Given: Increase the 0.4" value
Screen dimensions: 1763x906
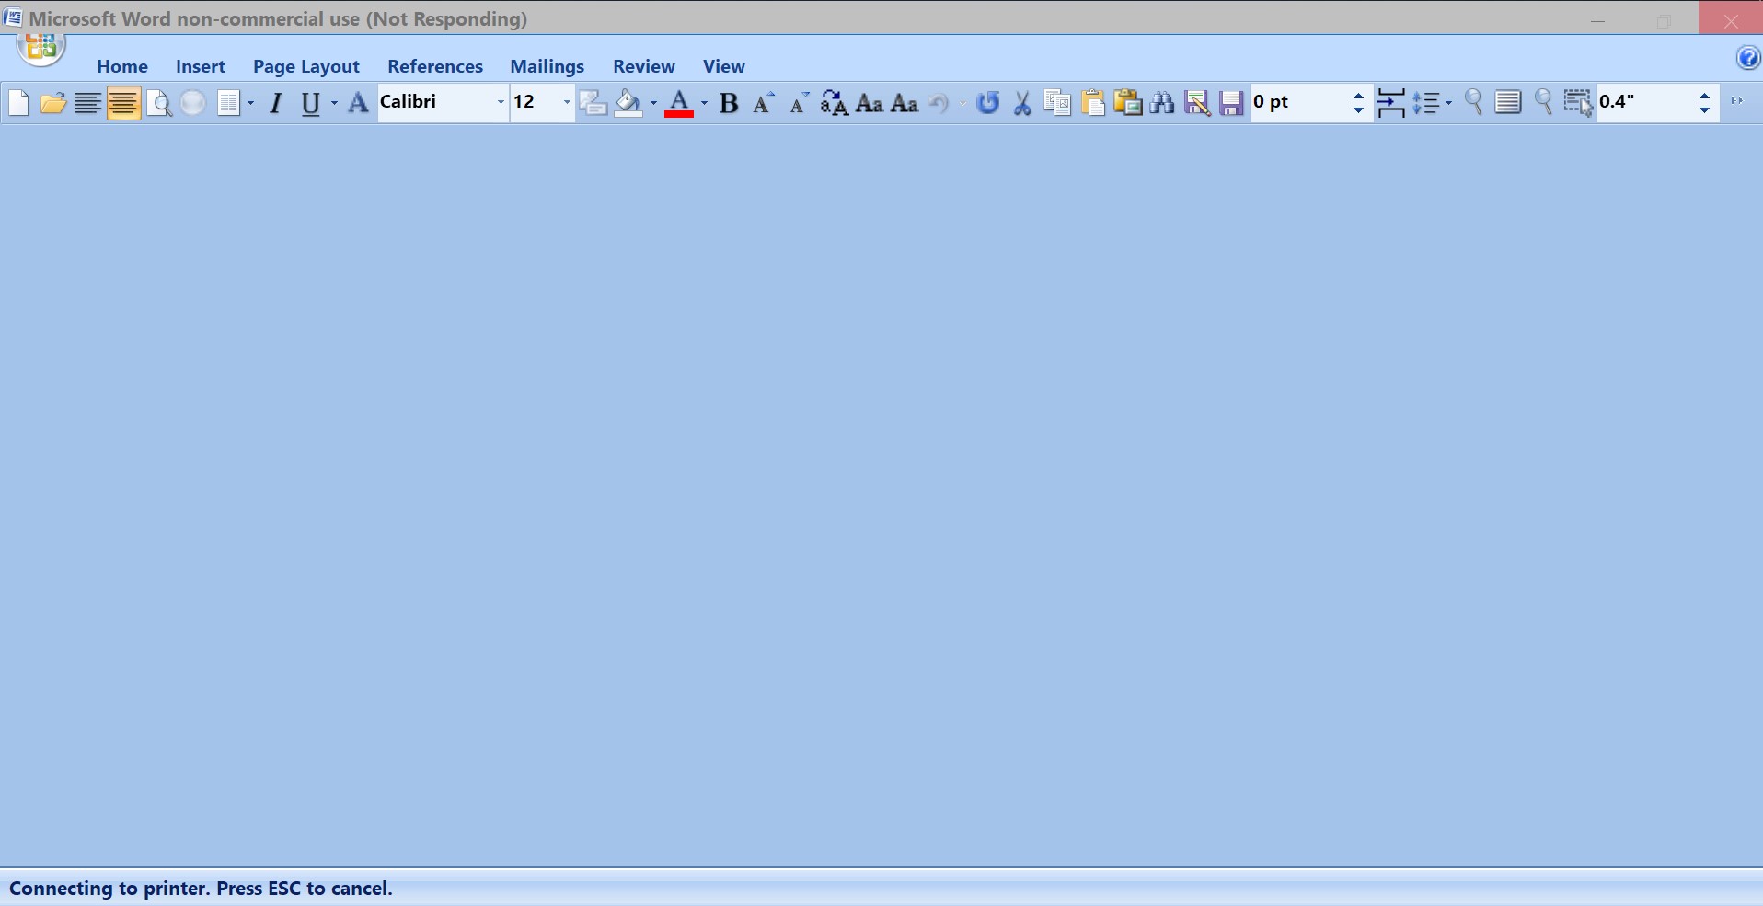Looking at the screenshot, I should [1704, 95].
